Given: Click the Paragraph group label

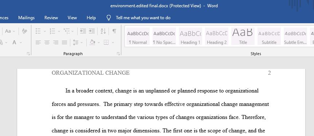Looking at the screenshot, I should [x=73, y=54].
